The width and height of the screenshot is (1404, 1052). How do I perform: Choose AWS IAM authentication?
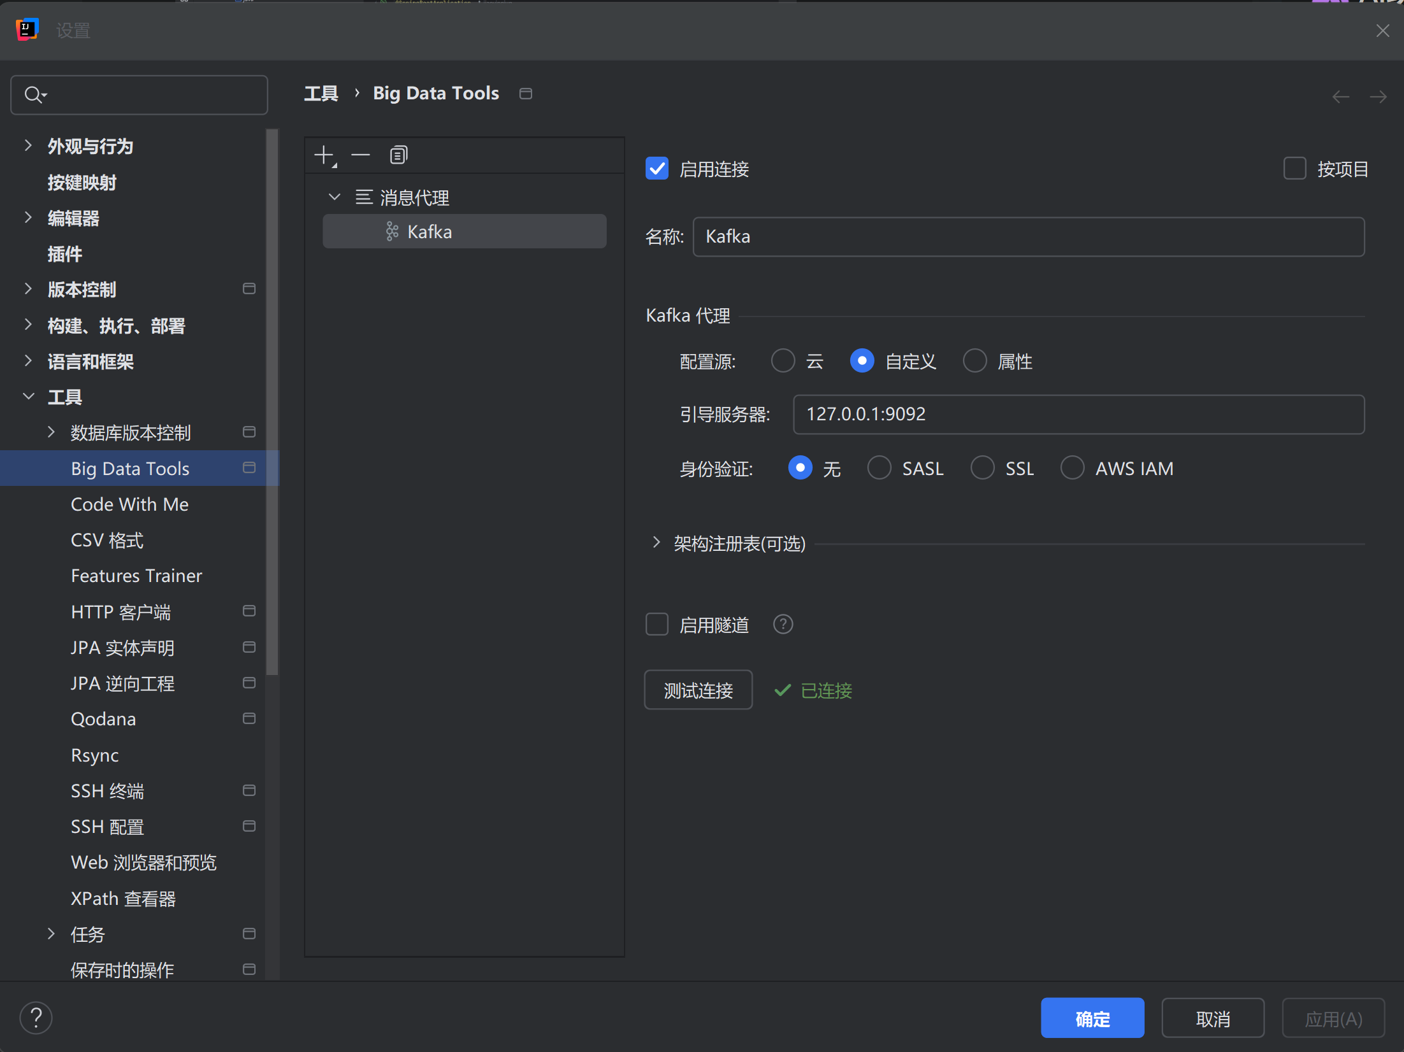pyautogui.click(x=1072, y=468)
